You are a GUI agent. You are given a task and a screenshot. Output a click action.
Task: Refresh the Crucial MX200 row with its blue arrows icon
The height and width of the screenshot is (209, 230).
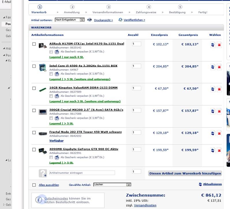(213, 111)
